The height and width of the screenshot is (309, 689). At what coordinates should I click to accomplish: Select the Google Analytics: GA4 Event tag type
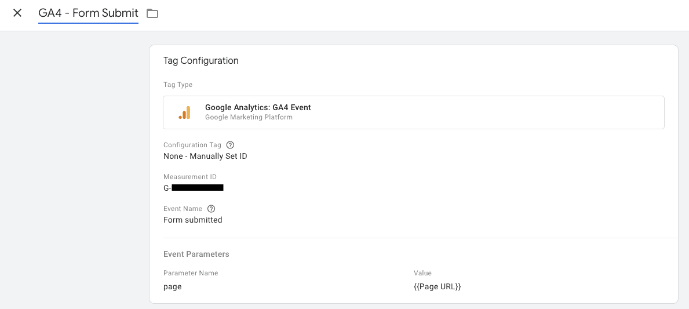(x=414, y=112)
